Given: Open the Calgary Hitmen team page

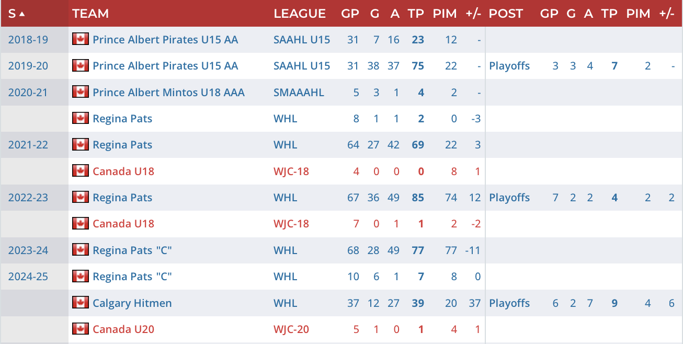Looking at the screenshot, I should coord(132,303).
